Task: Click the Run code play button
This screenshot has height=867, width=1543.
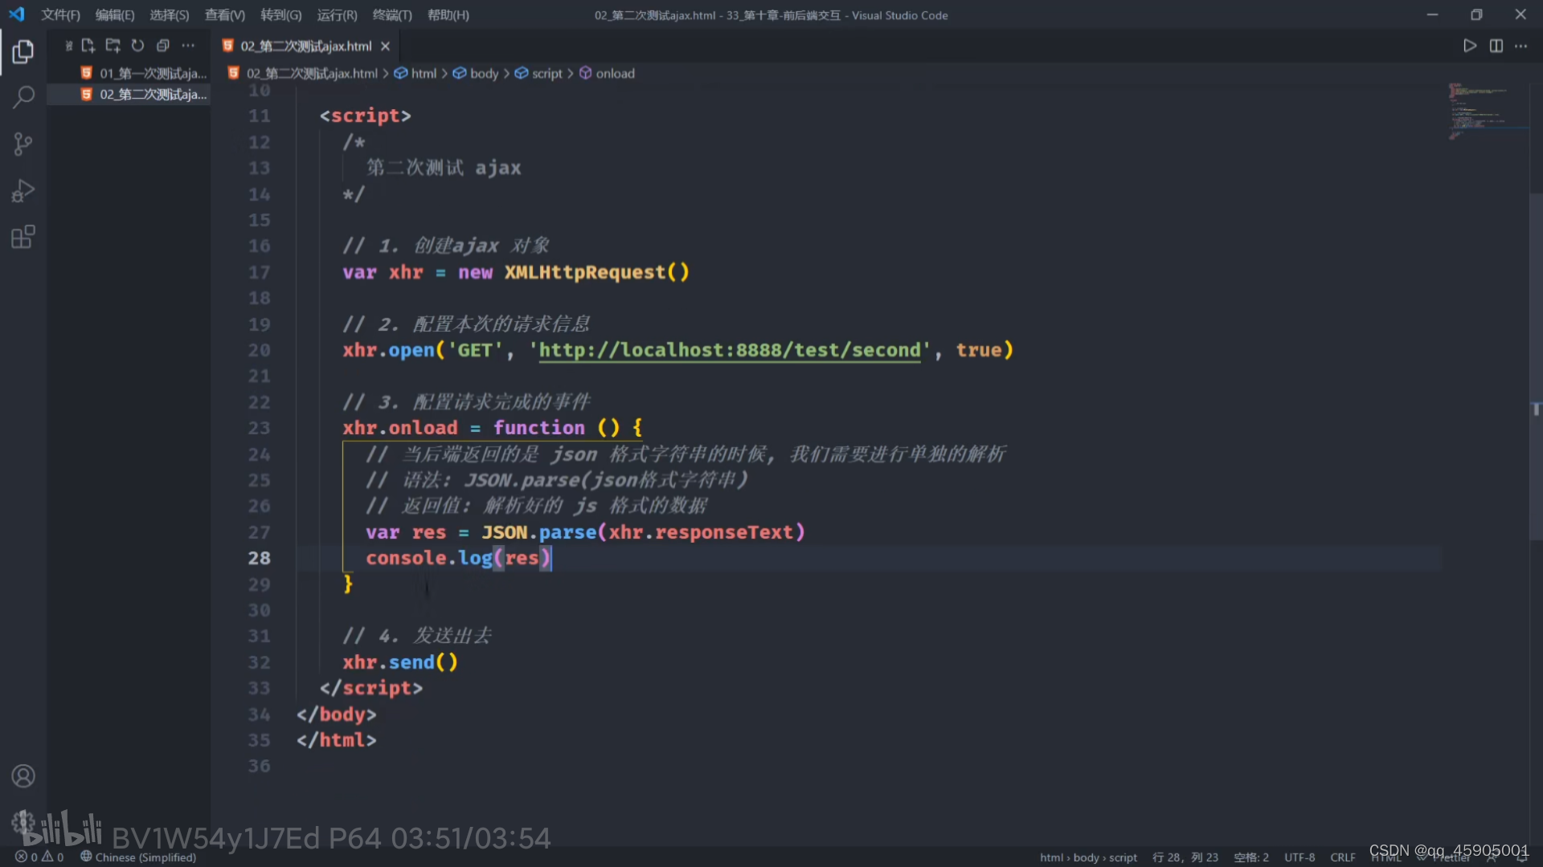Action: pyautogui.click(x=1470, y=46)
